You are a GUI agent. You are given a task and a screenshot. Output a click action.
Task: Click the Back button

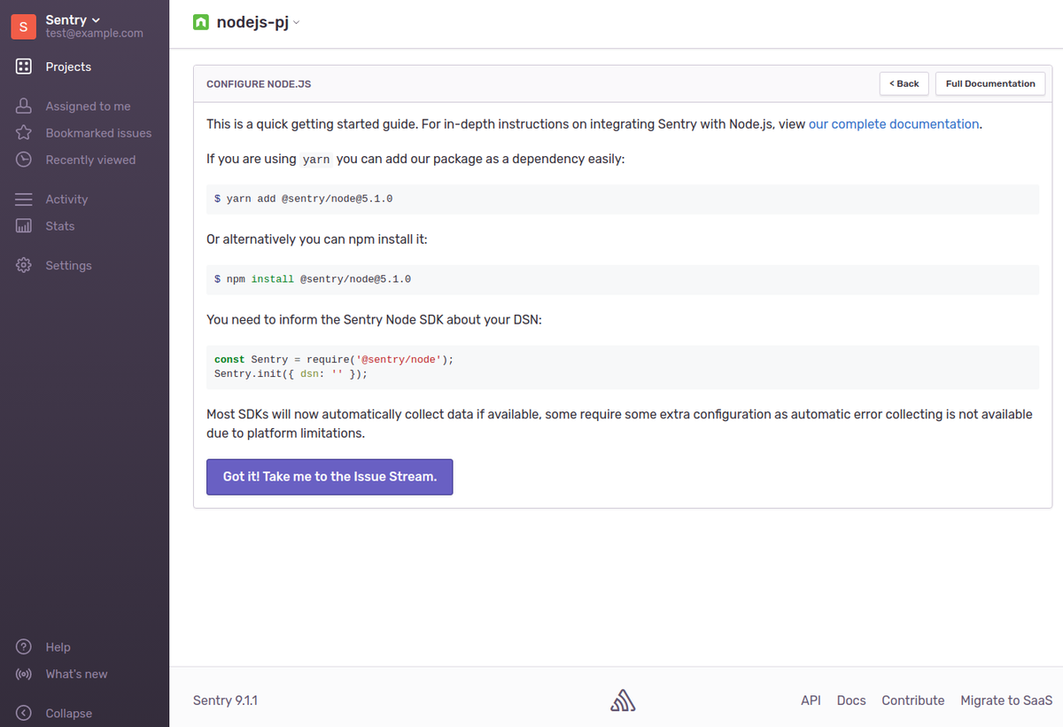tap(904, 83)
